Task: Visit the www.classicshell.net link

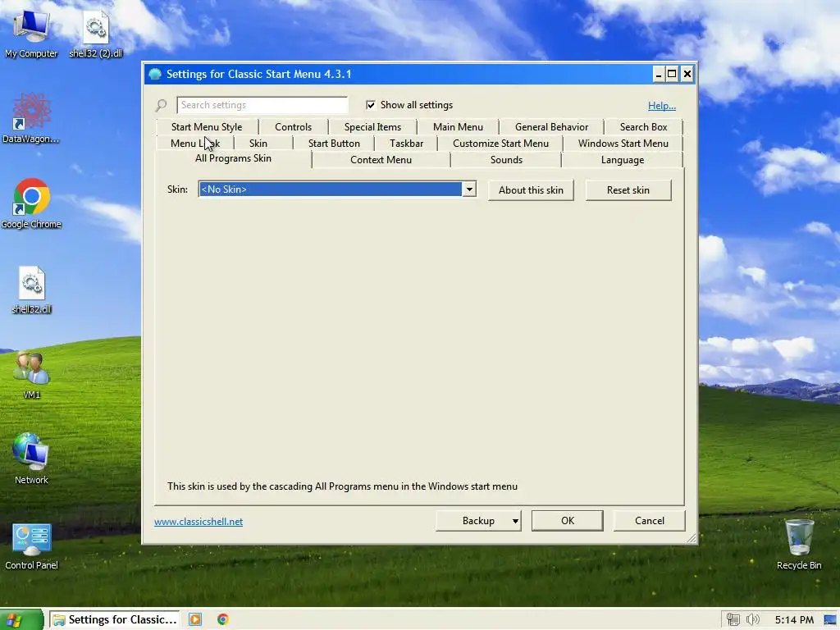Action: (x=199, y=521)
